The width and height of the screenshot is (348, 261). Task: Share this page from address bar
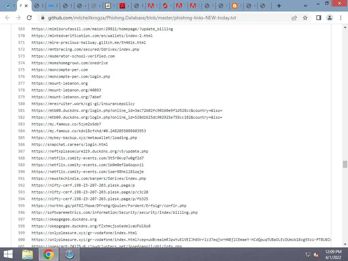pyautogui.click(x=294, y=18)
